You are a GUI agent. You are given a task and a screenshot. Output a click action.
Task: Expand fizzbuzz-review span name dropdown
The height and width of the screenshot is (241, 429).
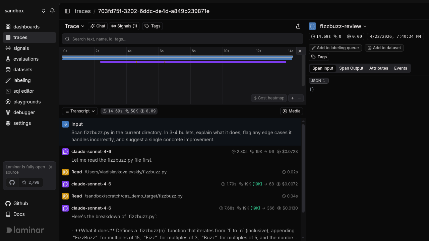(x=343, y=26)
